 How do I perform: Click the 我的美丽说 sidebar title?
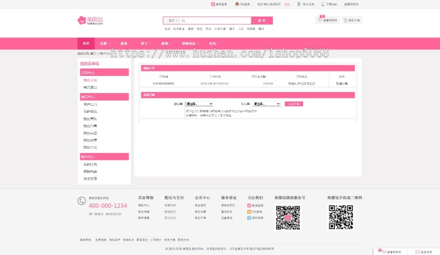(89, 64)
